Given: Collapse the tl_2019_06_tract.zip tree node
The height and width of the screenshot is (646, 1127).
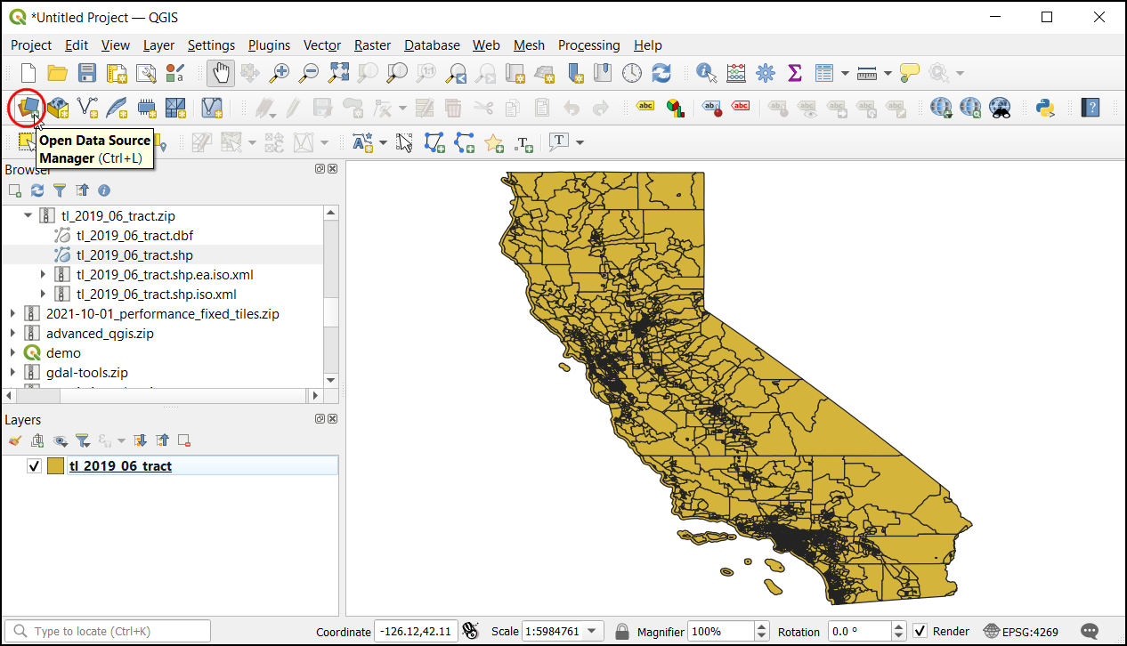Looking at the screenshot, I should click(28, 216).
